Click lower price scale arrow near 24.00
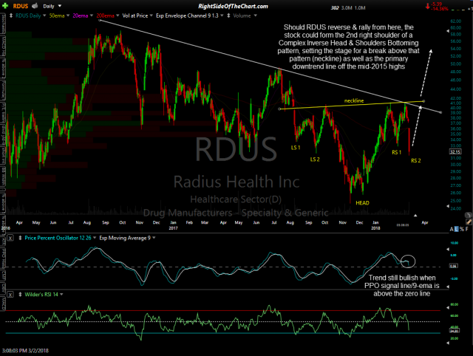The width and height of the screenshot is (473, 356). [x=448, y=206]
